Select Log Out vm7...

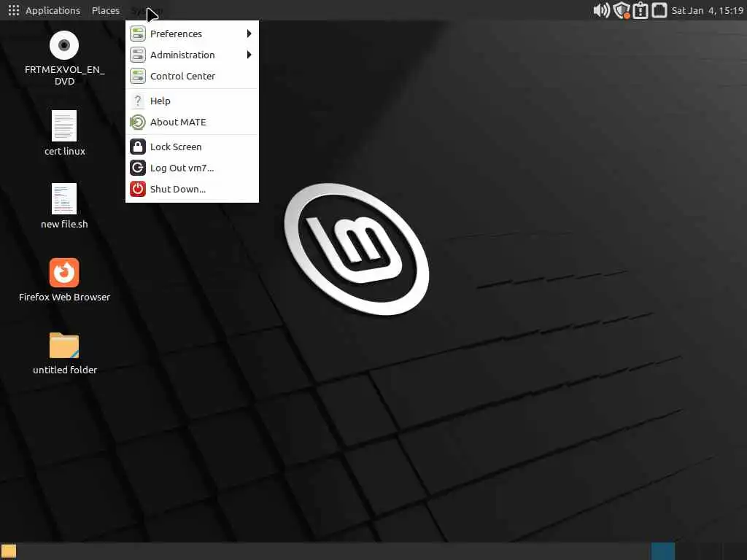pyautogui.click(x=192, y=168)
